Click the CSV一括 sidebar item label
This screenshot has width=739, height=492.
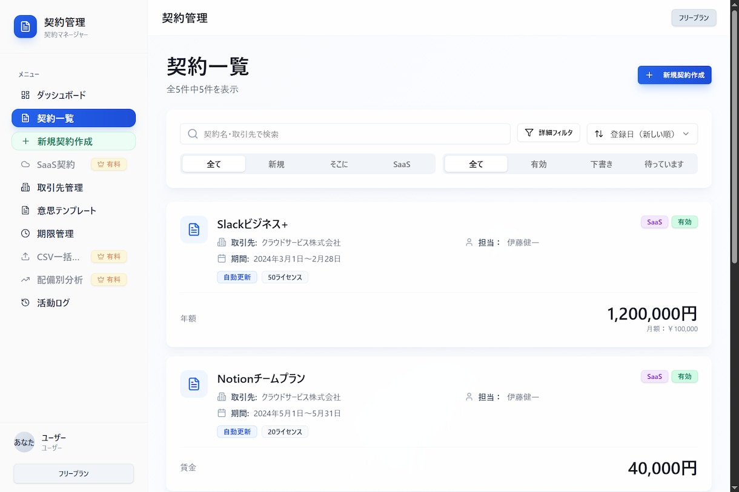tap(58, 257)
